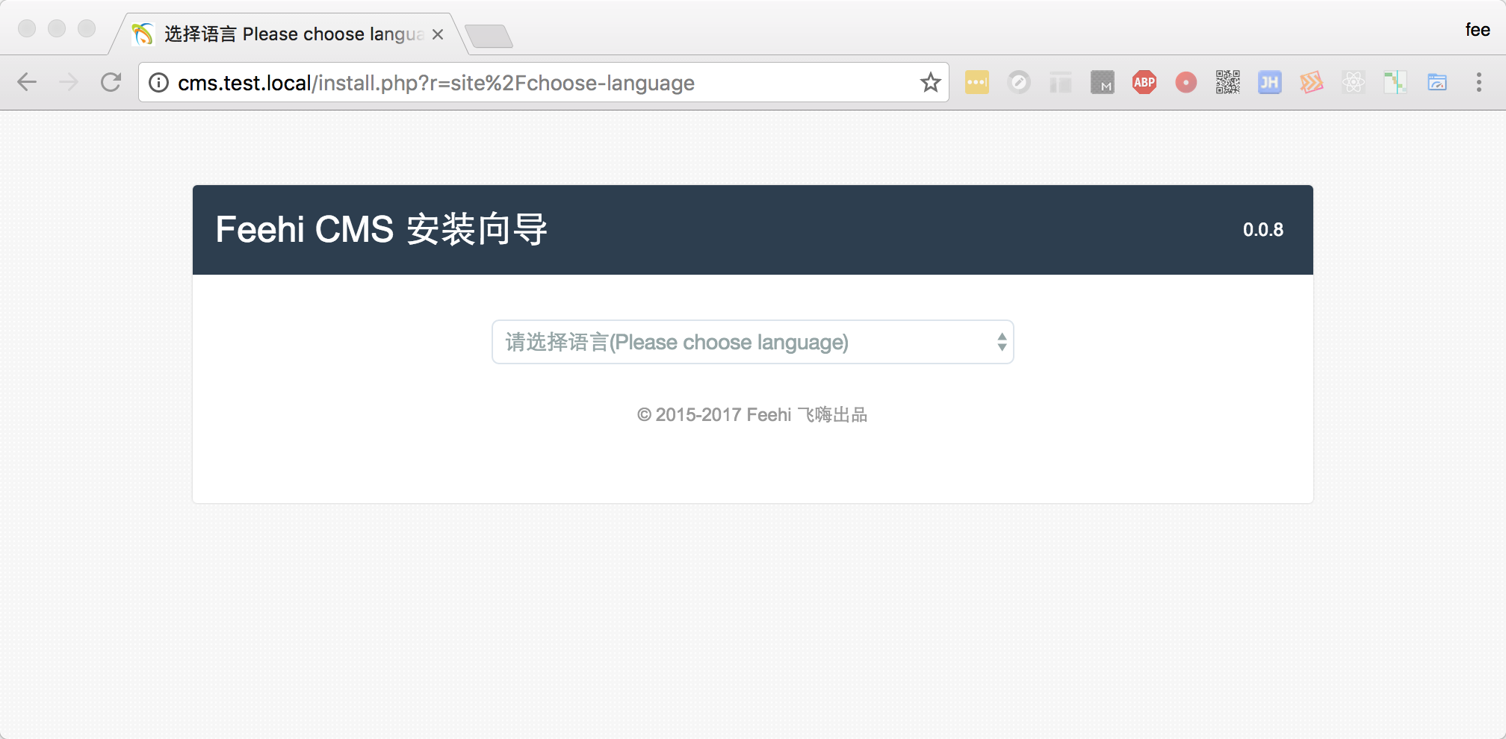This screenshot has width=1506, height=739.
Task: Reload the current page
Action: pyautogui.click(x=111, y=82)
